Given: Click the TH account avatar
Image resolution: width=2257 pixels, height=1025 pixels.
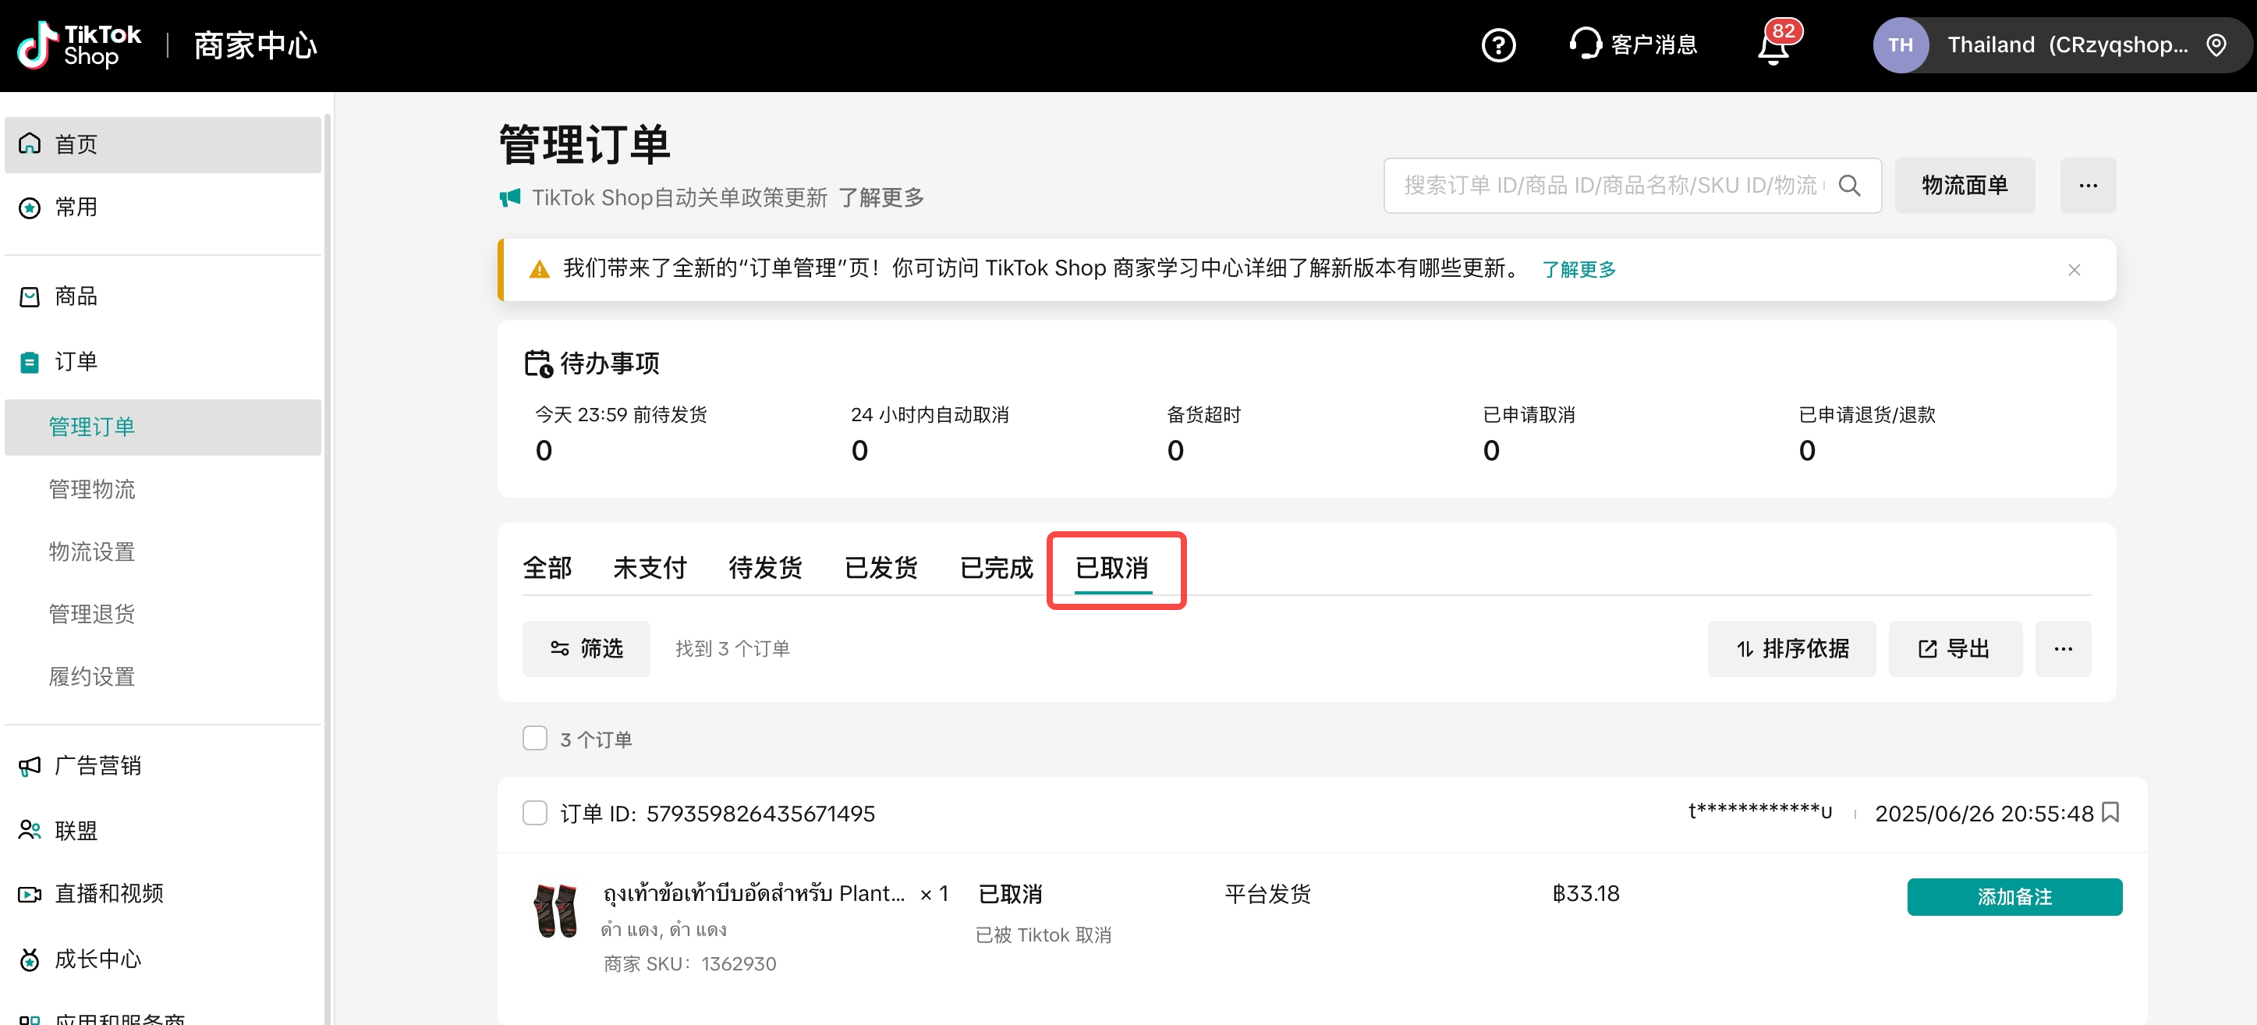Looking at the screenshot, I should pos(1900,44).
